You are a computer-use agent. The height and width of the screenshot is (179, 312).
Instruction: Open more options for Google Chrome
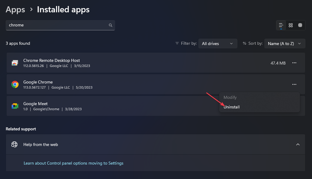[x=294, y=84]
